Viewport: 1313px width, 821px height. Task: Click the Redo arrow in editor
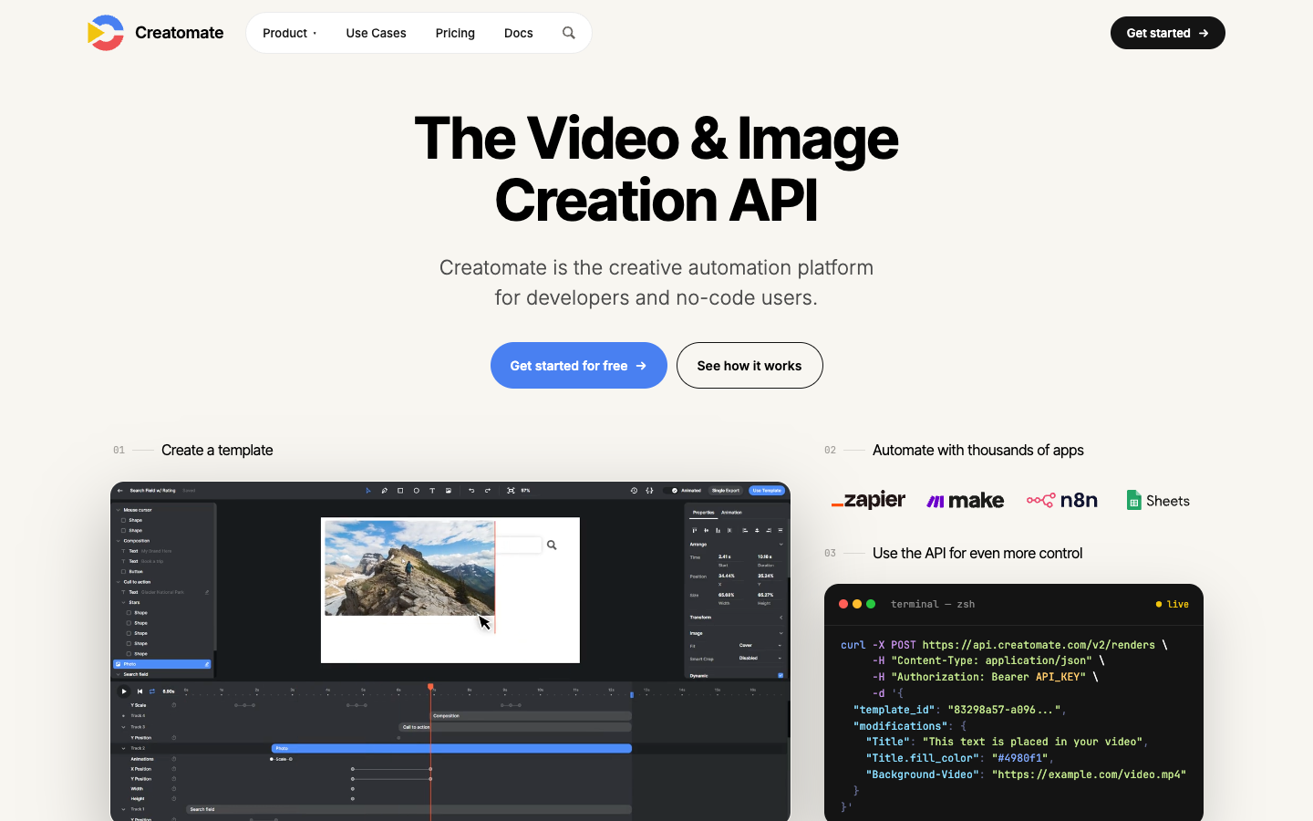(488, 491)
